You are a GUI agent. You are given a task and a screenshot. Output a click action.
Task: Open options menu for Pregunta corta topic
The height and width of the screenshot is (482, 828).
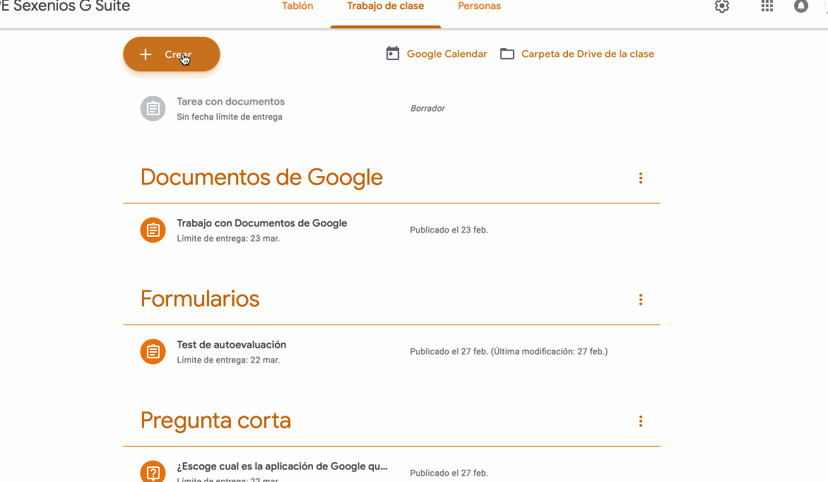tap(641, 421)
